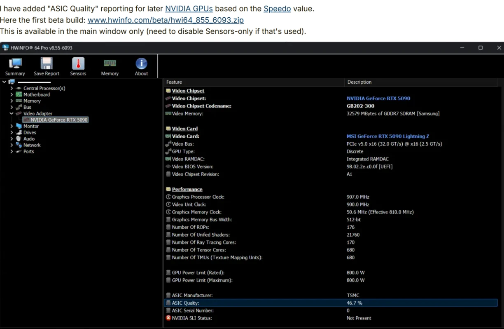
Task: Expand the Drives tree node
Action: coord(12,132)
